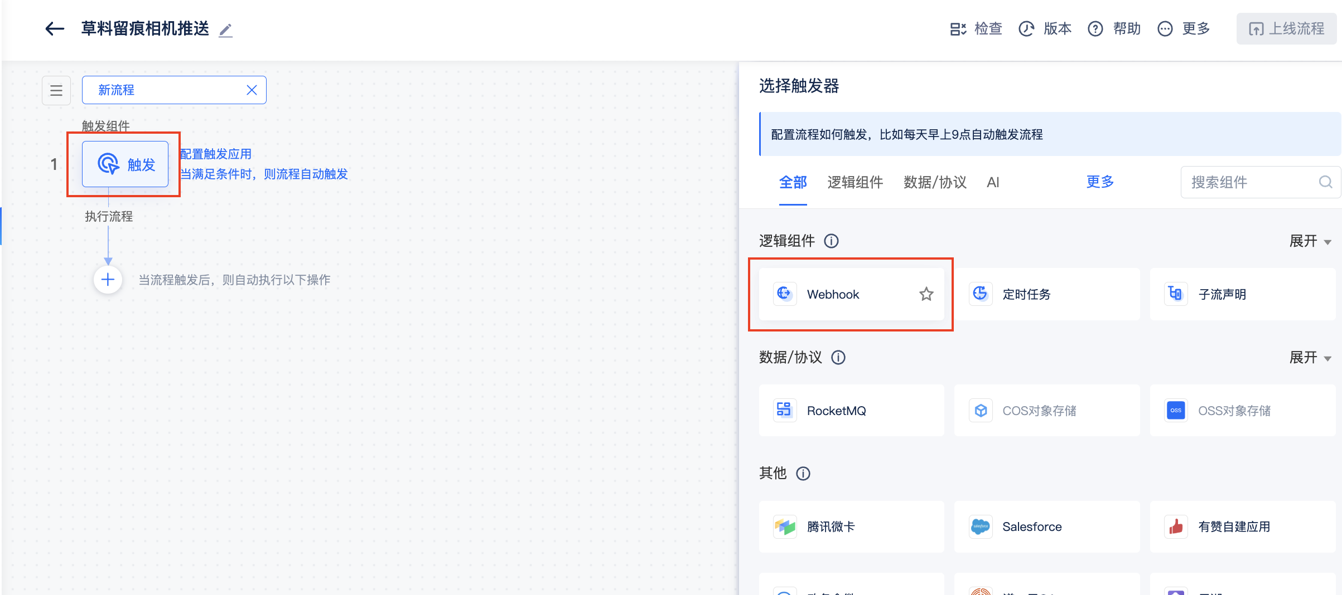Open 版本 version history
Screen dimensions: 1342x595
(1045, 28)
